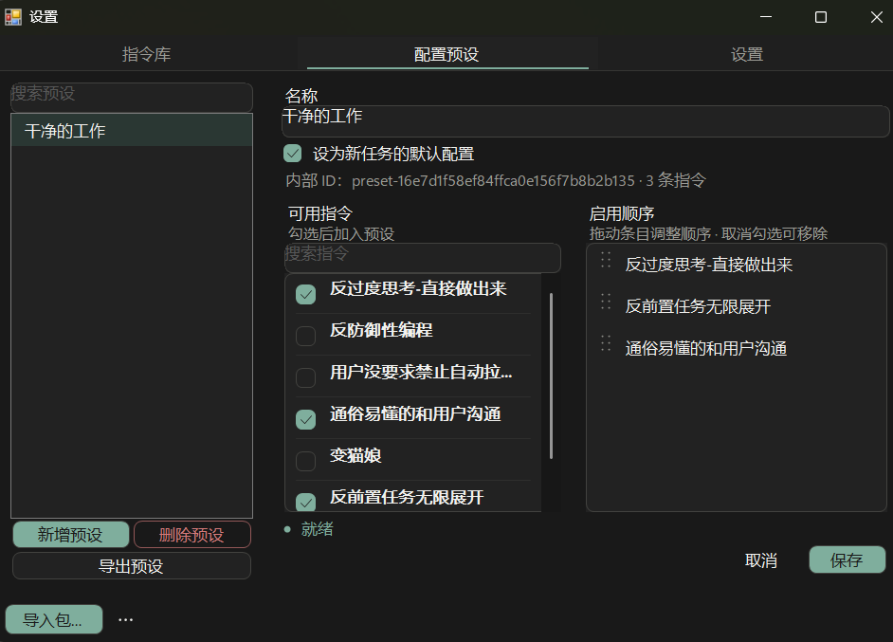Open the three-dots more menu
Image resolution: width=893 pixels, height=642 pixels.
click(x=125, y=620)
